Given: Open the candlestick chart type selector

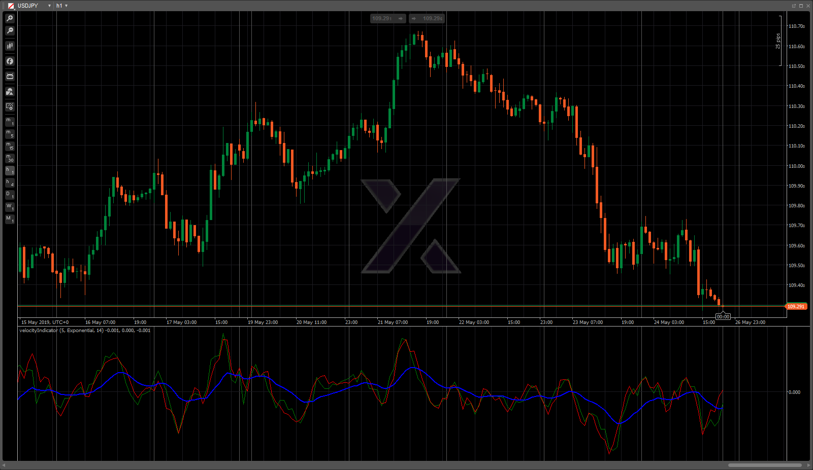Looking at the screenshot, I should click(10, 46).
